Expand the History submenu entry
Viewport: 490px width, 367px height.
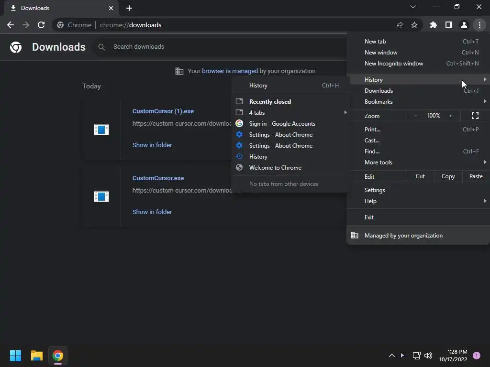(418, 80)
